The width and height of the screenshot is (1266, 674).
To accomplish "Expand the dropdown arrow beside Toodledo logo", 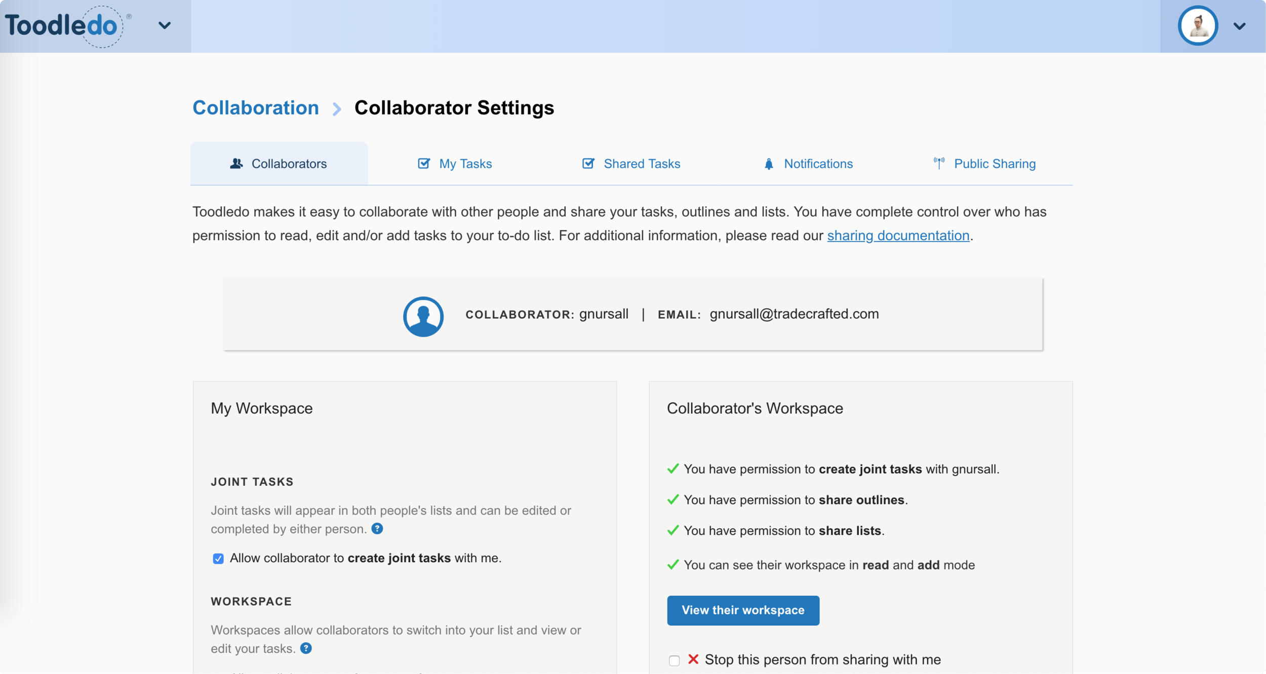I will [x=165, y=25].
